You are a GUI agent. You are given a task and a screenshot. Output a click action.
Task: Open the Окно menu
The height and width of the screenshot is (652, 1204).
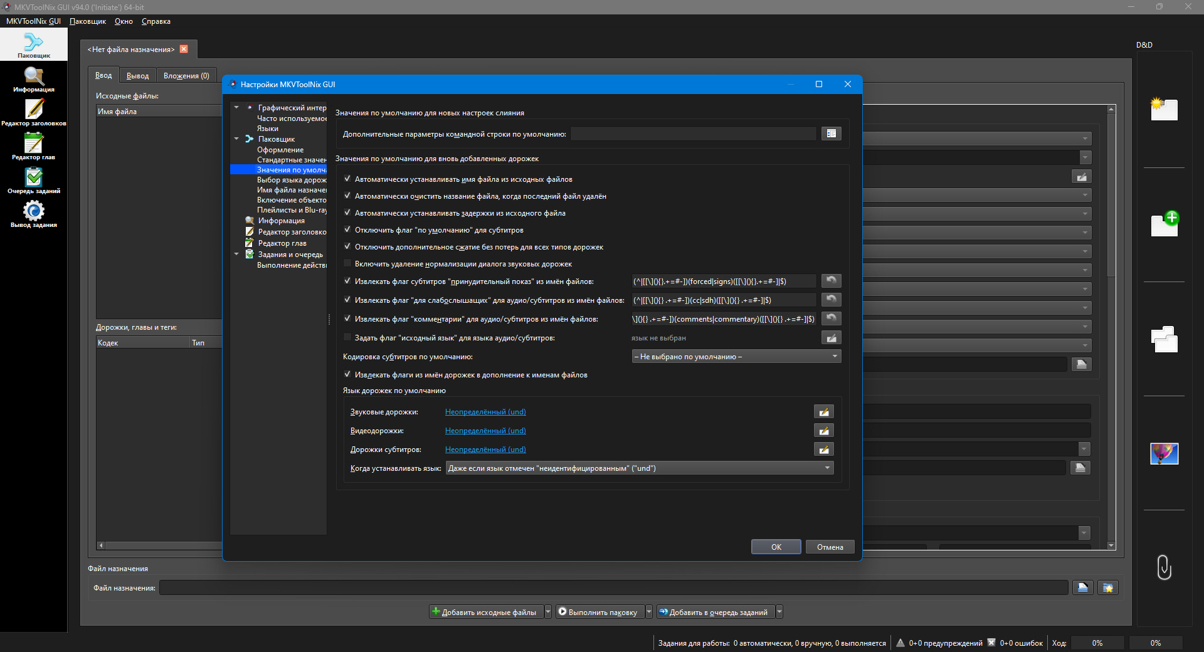point(124,21)
